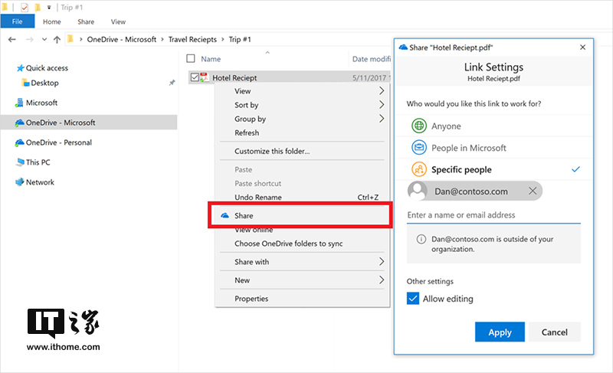The height and width of the screenshot is (373, 613).
Task: Click the This PC icon in sidebar
Action: click(x=20, y=162)
